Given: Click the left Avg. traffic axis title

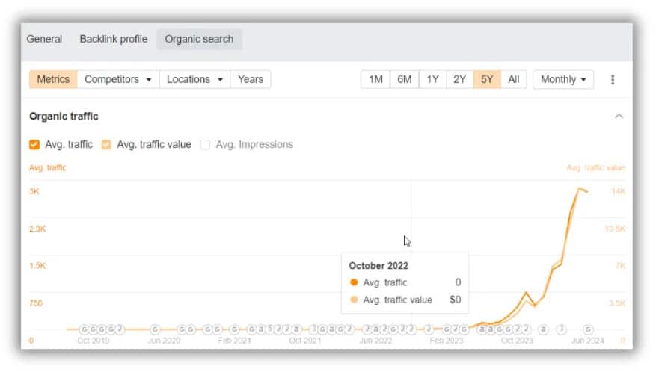Looking at the screenshot, I should click(x=47, y=167).
